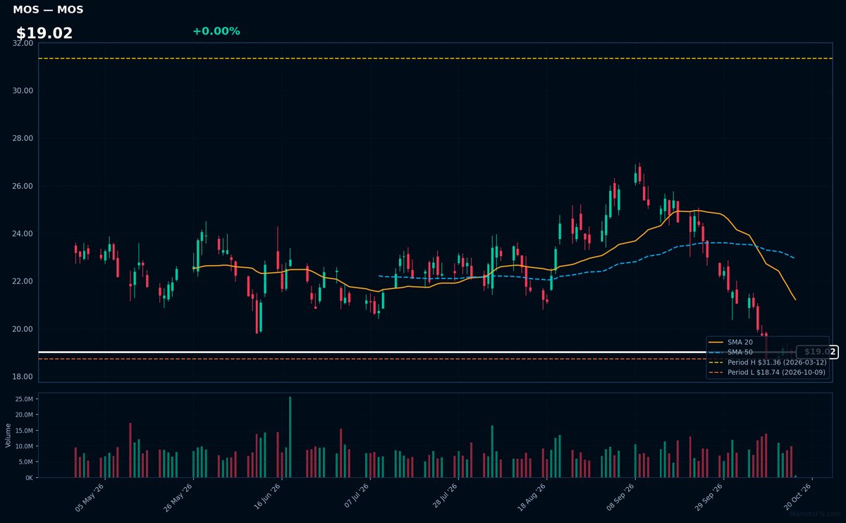Click the 07 Jul '26 date label
This screenshot has width=846, height=523.
pos(356,498)
